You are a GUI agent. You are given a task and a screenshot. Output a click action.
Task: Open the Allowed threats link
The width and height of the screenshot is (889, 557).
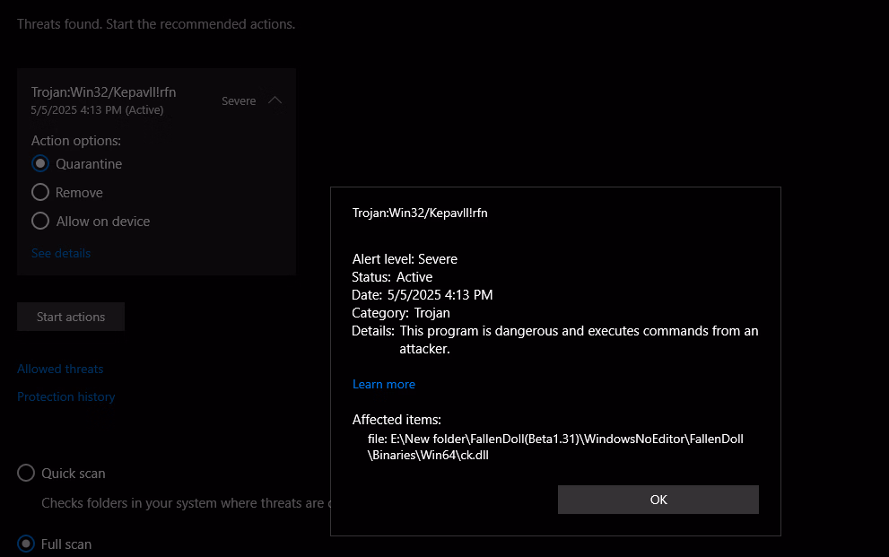pyautogui.click(x=60, y=369)
